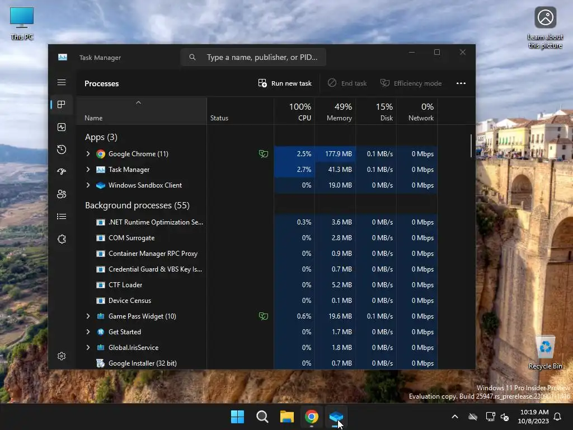Click Google Chrome's 177.9 MB memory cell
The height and width of the screenshot is (430, 573).
pyautogui.click(x=335, y=154)
